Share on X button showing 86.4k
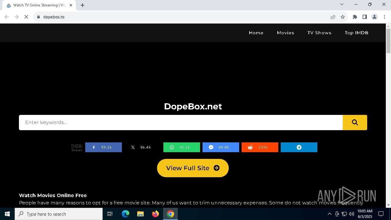This screenshot has width=391, height=220. (143, 147)
